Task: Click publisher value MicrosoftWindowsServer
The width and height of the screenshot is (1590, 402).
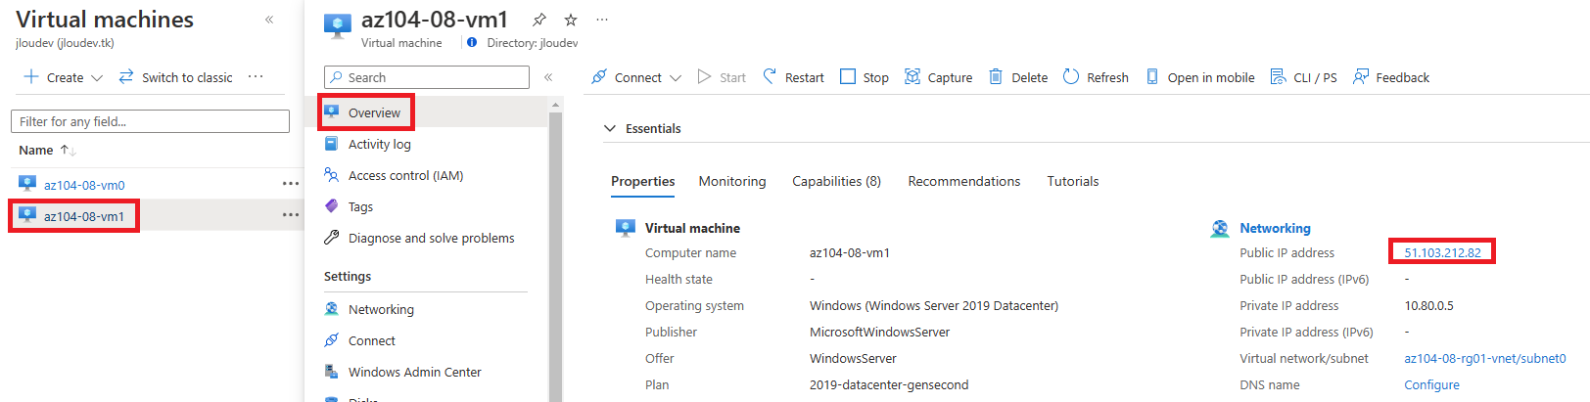Action: (880, 332)
